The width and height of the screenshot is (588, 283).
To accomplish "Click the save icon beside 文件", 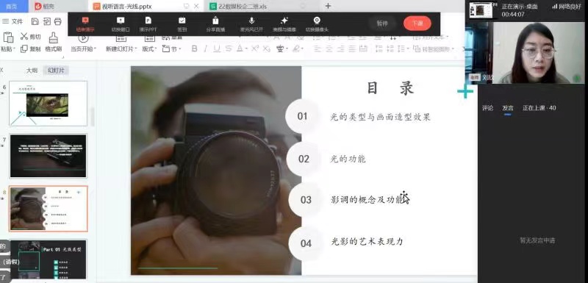I will click(x=35, y=21).
